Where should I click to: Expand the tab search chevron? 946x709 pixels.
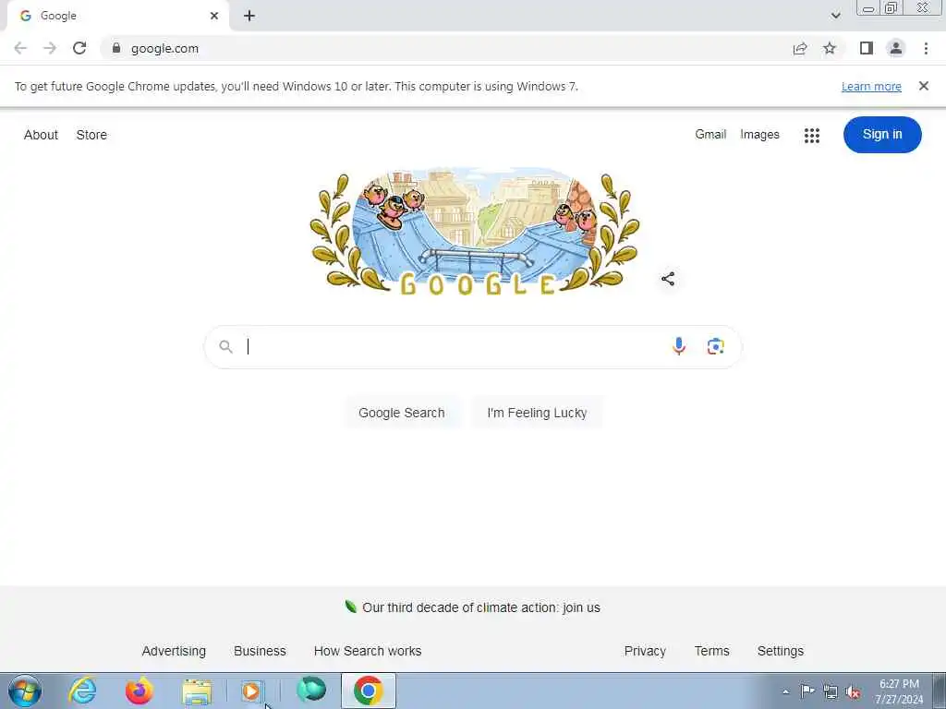(x=835, y=16)
